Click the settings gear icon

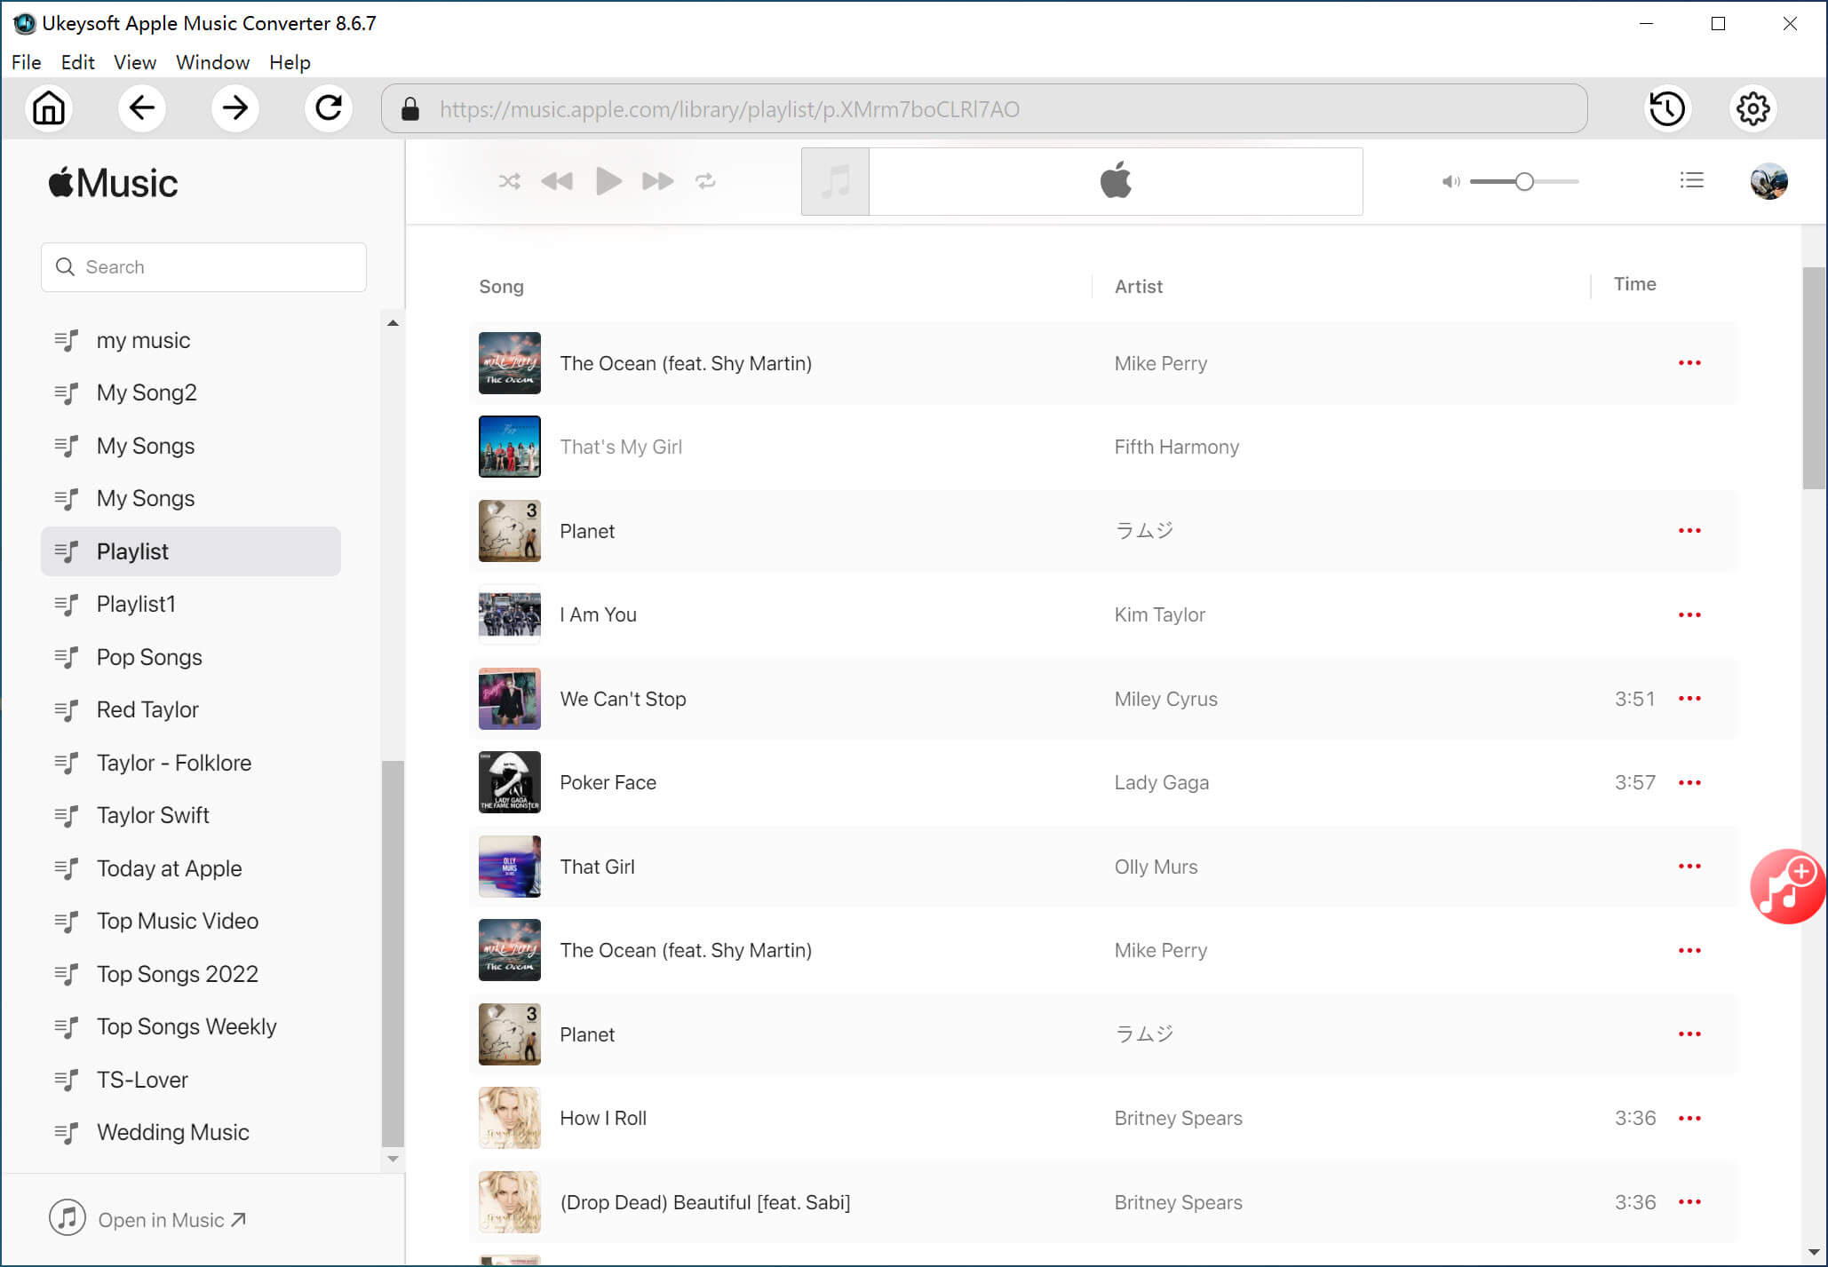click(1753, 109)
